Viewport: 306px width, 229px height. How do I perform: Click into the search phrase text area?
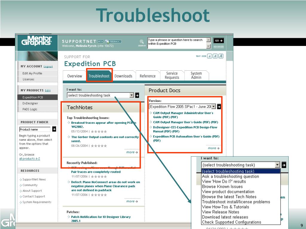177,43
